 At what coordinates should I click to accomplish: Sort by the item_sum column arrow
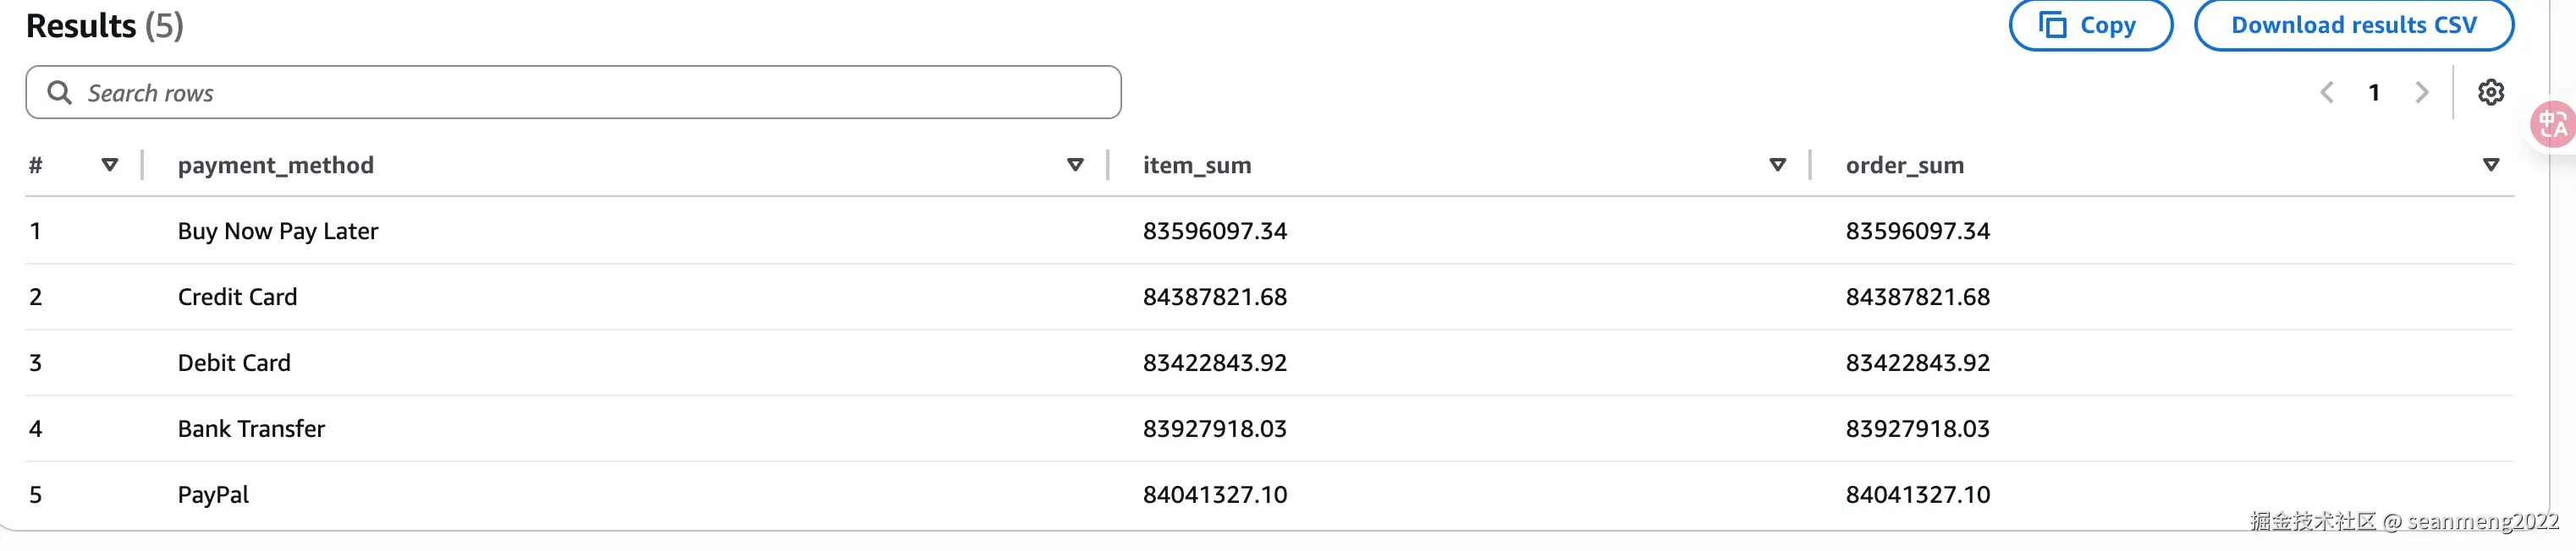click(1777, 165)
